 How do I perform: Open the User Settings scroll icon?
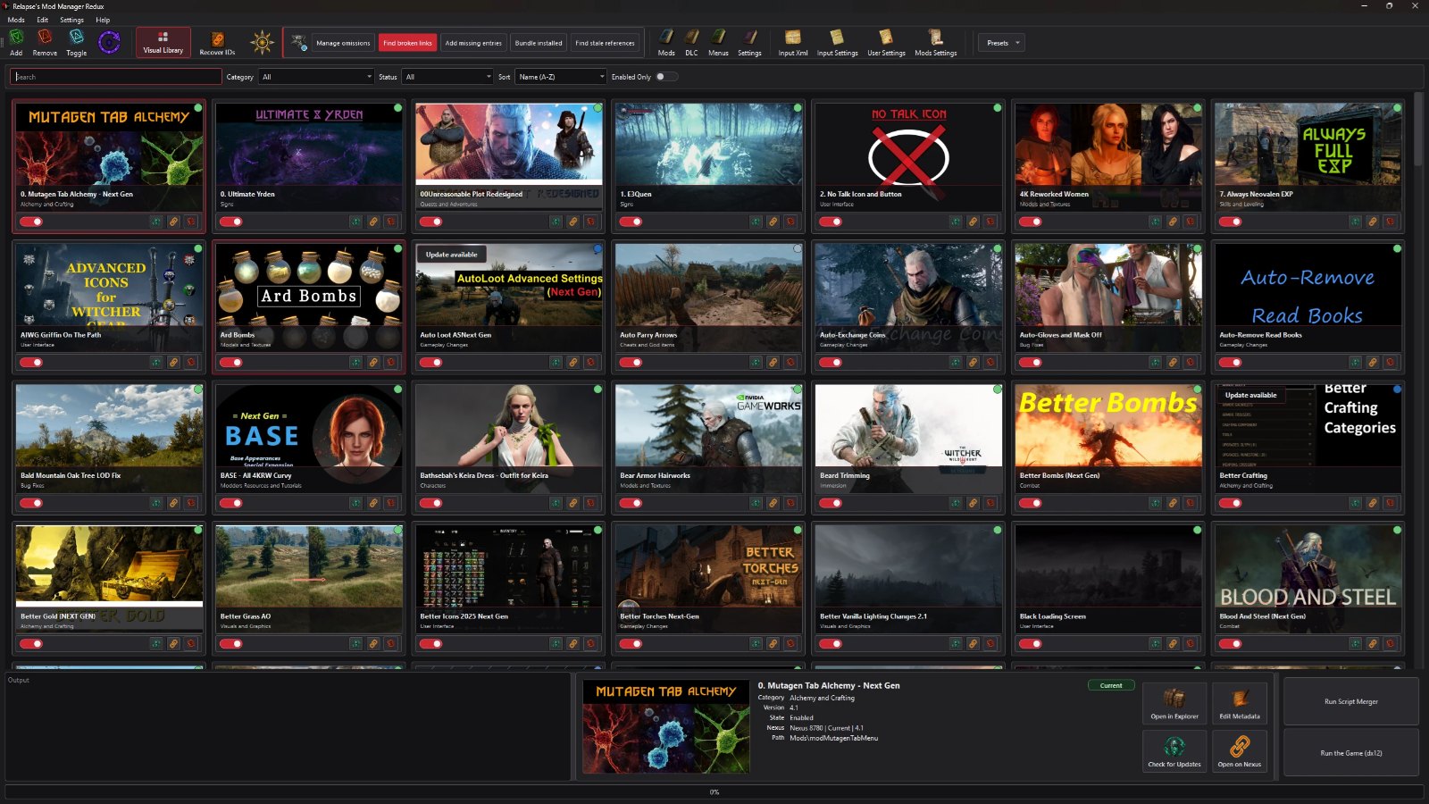(x=886, y=42)
